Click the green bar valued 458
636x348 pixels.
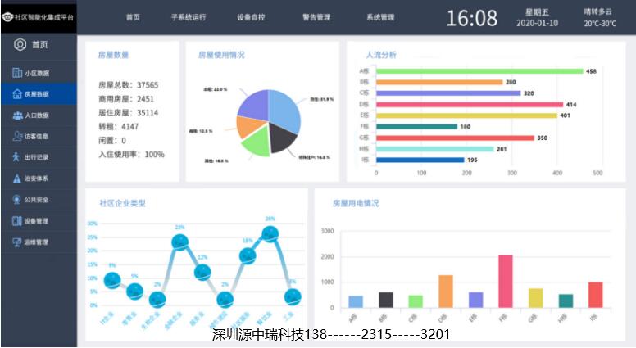click(x=479, y=71)
